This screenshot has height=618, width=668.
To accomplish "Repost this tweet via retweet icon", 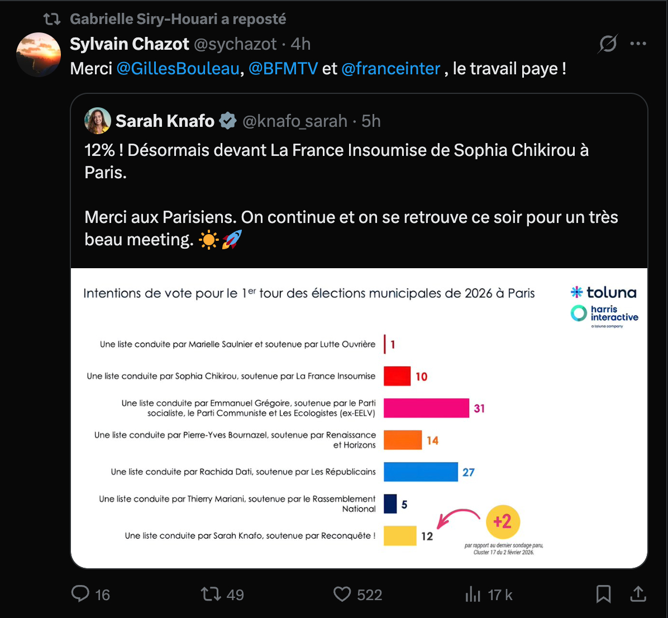I will pyautogui.click(x=211, y=593).
